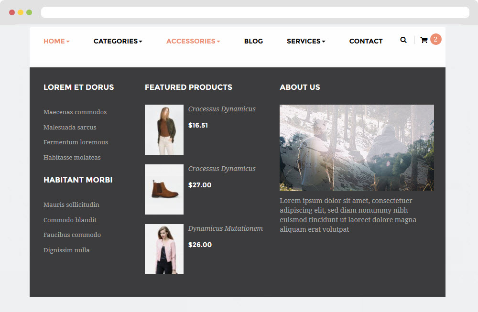
Task: Follow the Maecenas commodos link
Action: (x=75, y=112)
